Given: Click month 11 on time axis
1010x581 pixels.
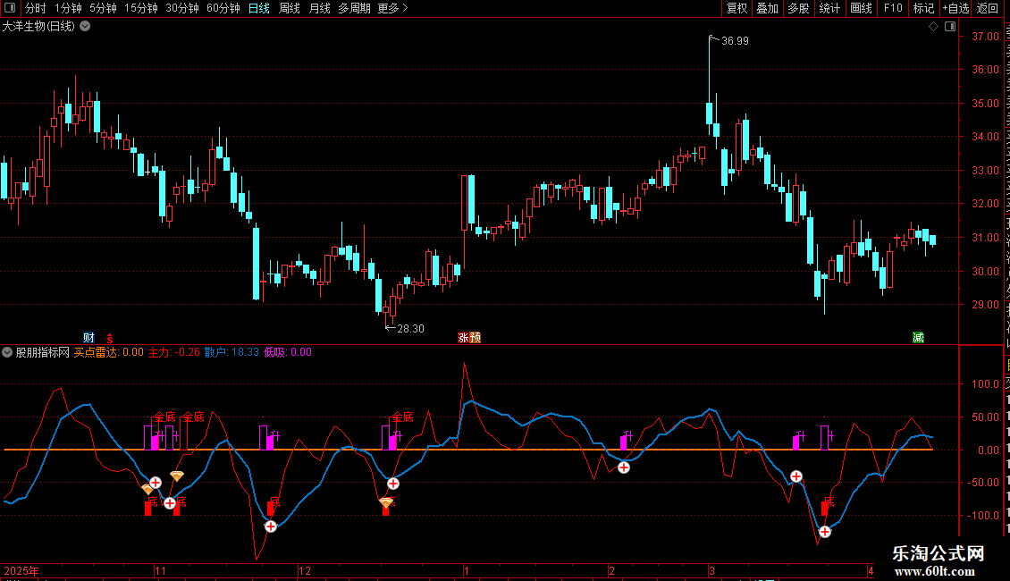Looking at the screenshot, I should pos(160,570).
